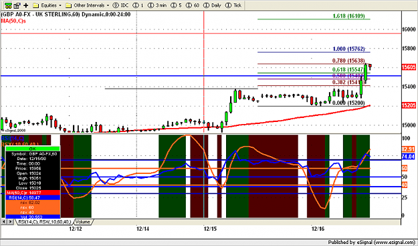Switch to the Daily interval
Viewport: 418px width, 246px height.
coord(212,5)
